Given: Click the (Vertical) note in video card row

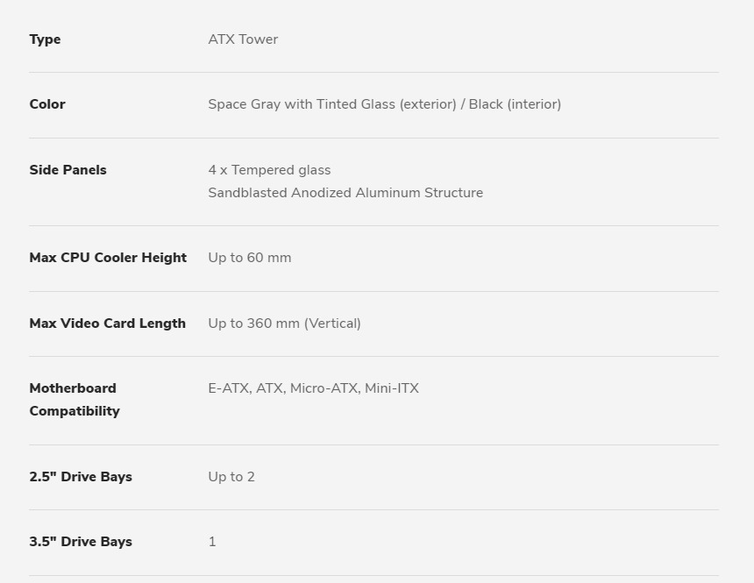Looking at the screenshot, I should 332,323.
